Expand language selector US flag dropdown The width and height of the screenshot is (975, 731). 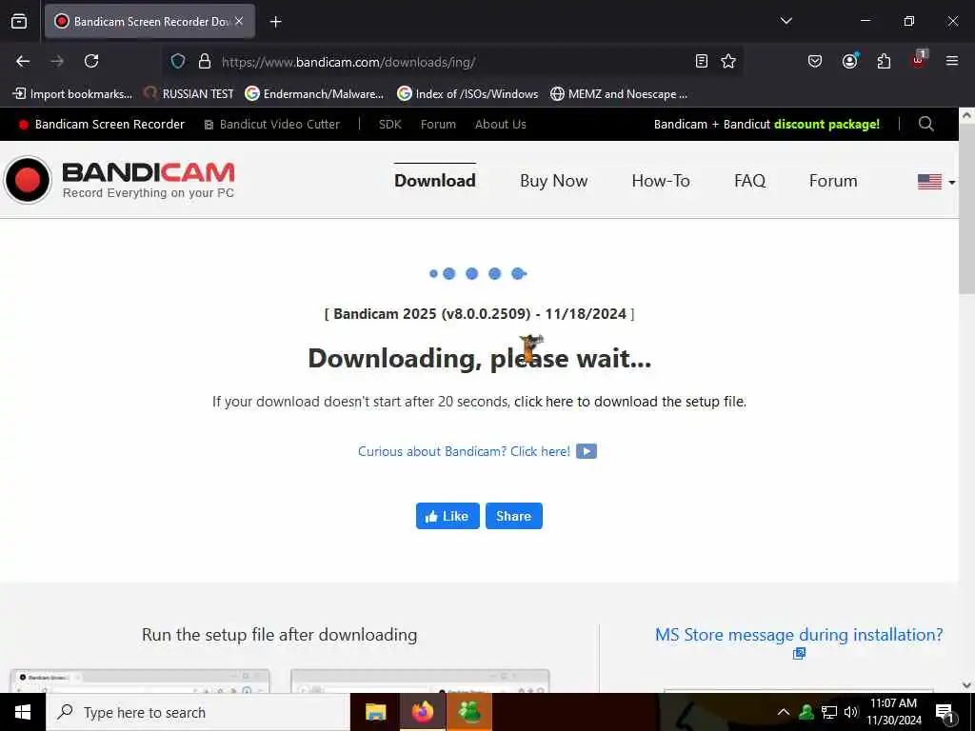tap(936, 182)
